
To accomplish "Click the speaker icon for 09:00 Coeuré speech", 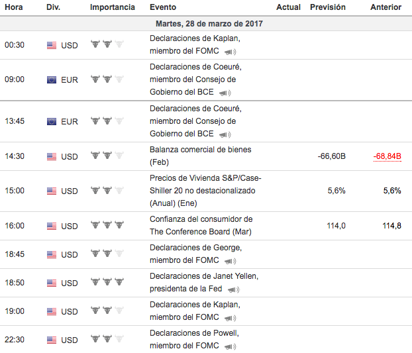I will (x=225, y=93).
